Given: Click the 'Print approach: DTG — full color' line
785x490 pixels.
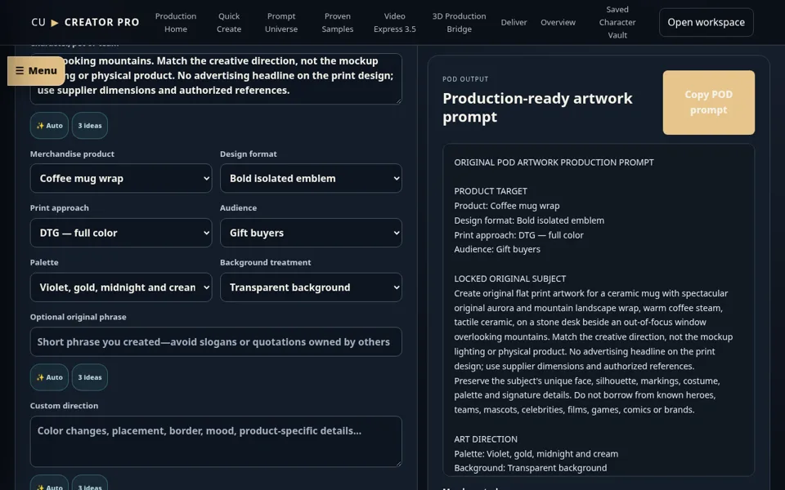Looking at the screenshot, I should coord(518,235).
